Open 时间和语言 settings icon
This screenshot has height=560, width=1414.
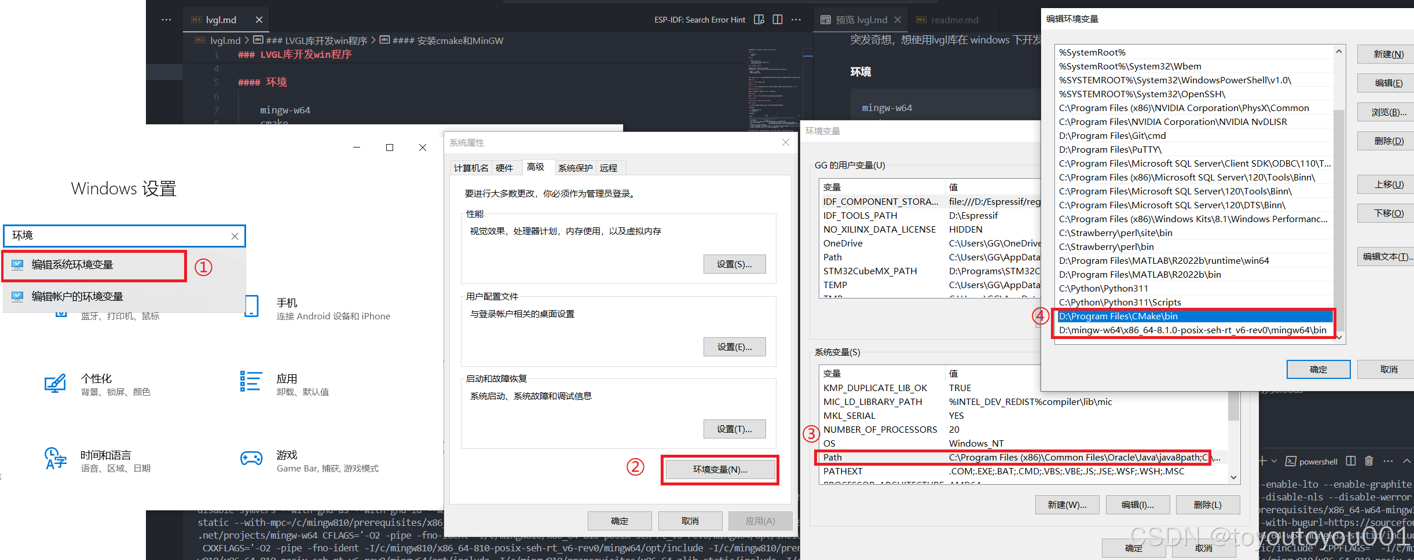pyautogui.click(x=55, y=460)
